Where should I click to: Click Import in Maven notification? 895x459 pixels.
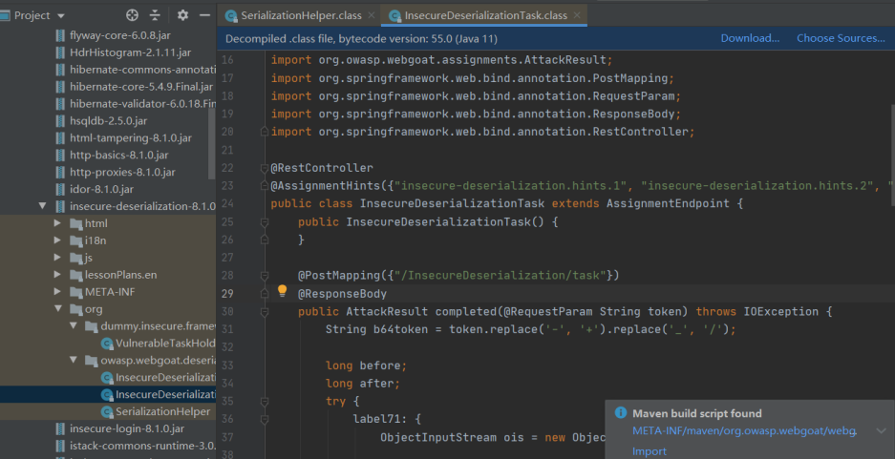tap(650, 451)
